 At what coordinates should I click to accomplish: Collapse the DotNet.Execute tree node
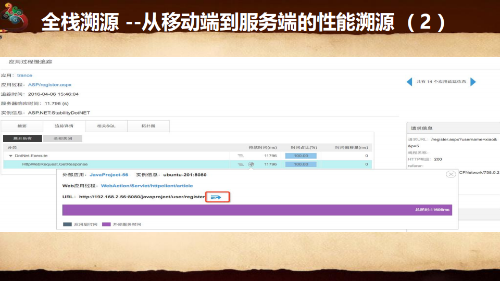point(10,156)
